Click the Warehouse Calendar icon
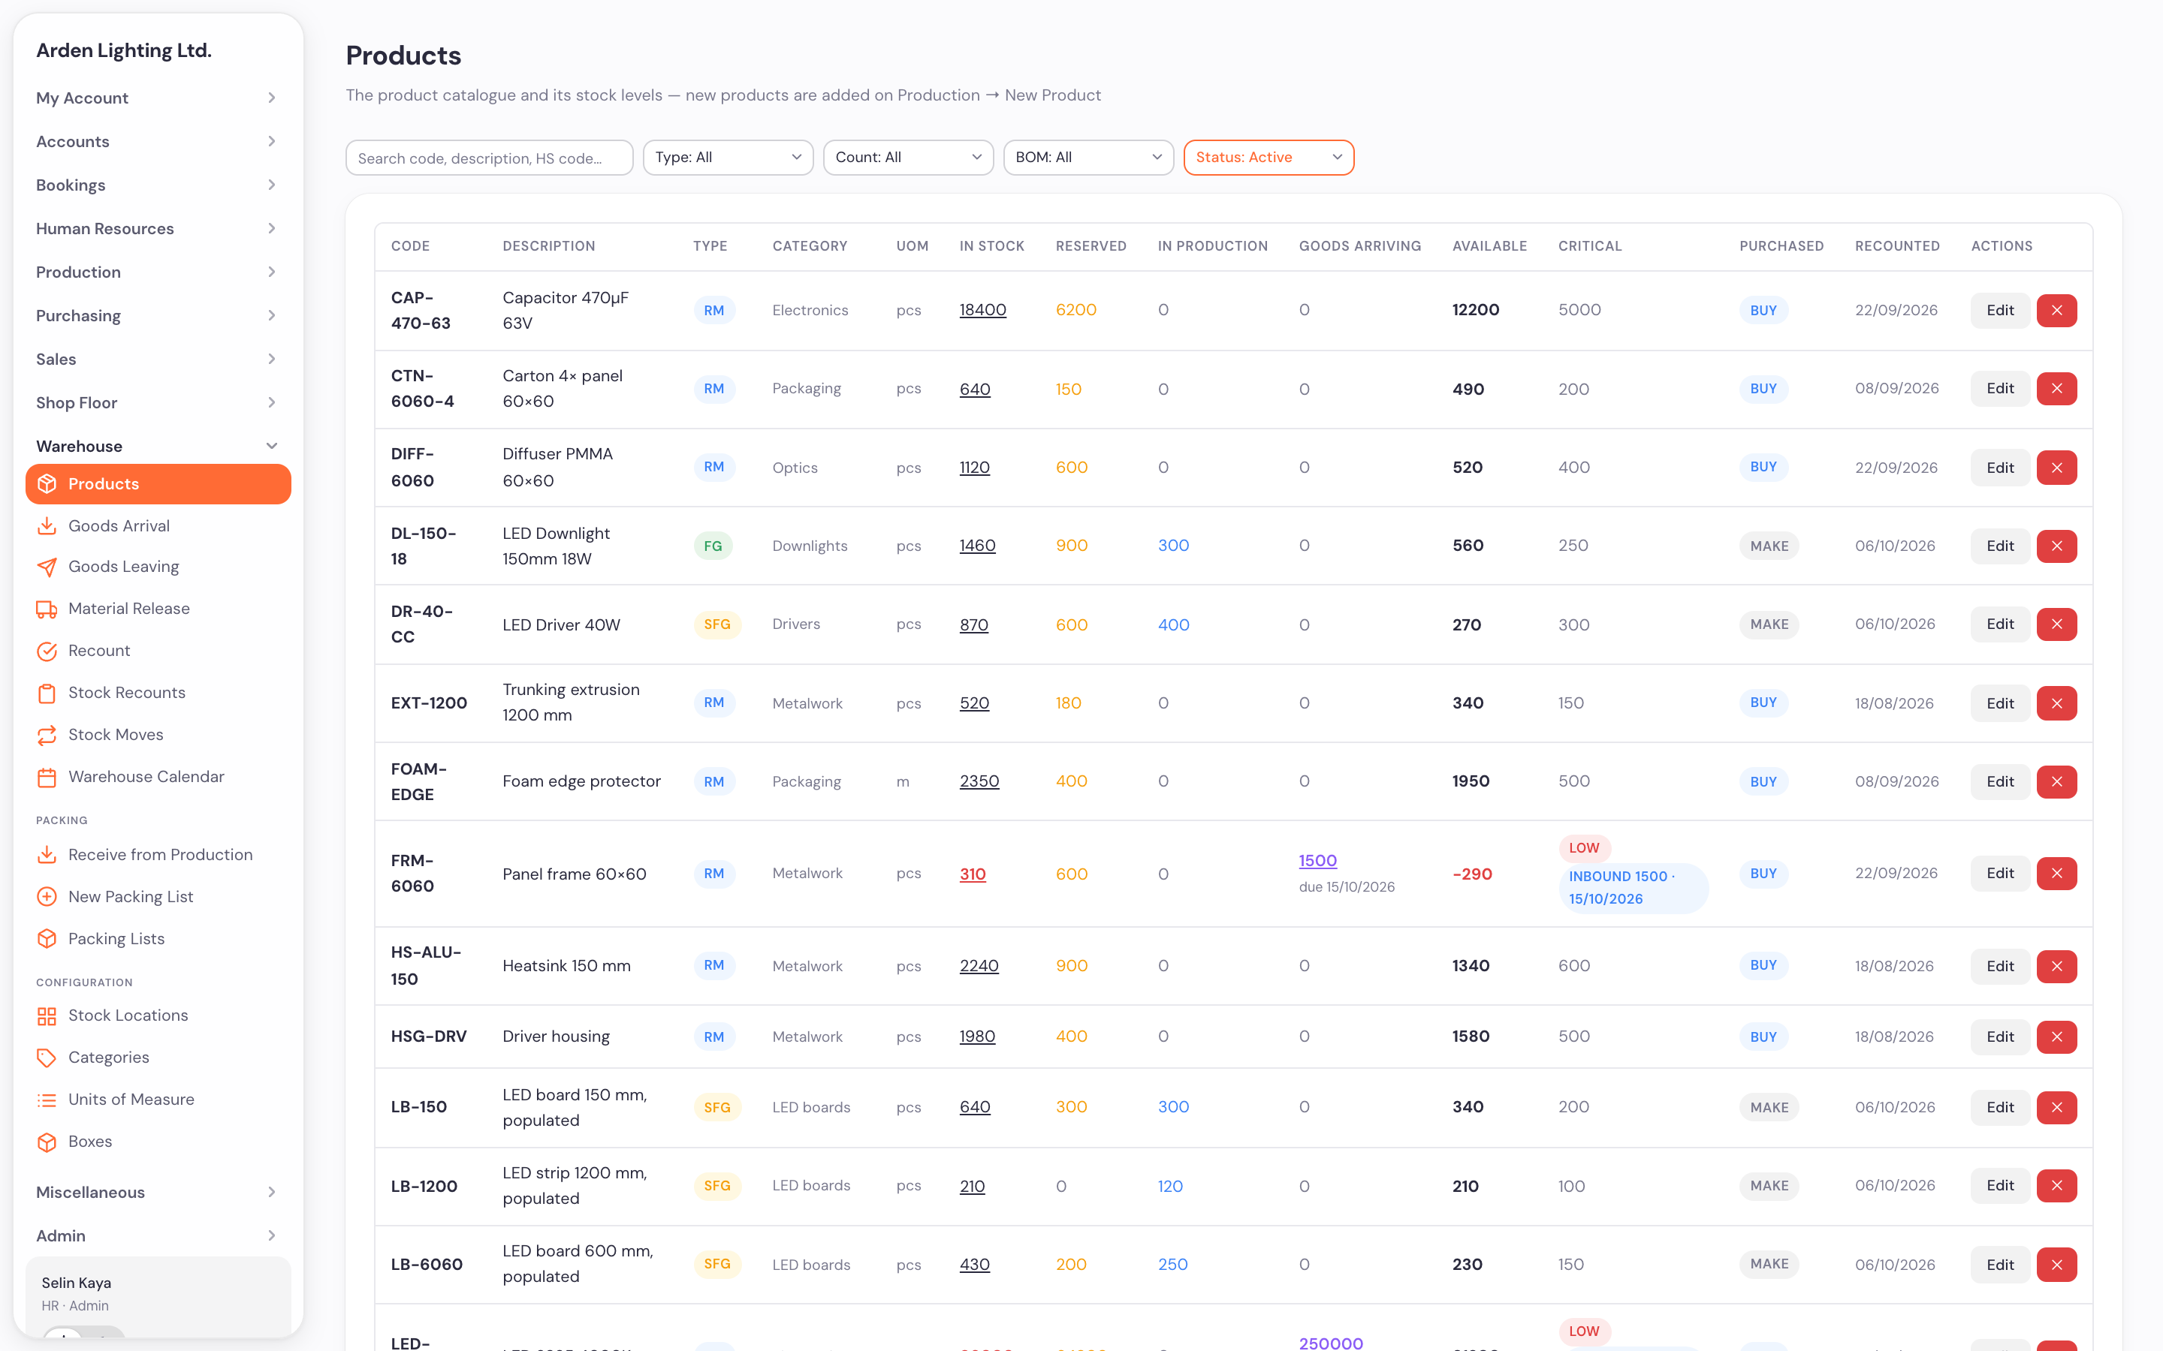 pyautogui.click(x=47, y=777)
